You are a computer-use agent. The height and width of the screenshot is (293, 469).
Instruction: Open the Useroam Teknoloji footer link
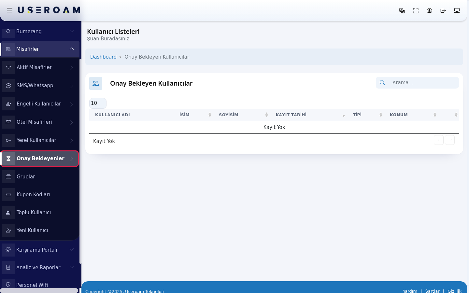[144, 291]
